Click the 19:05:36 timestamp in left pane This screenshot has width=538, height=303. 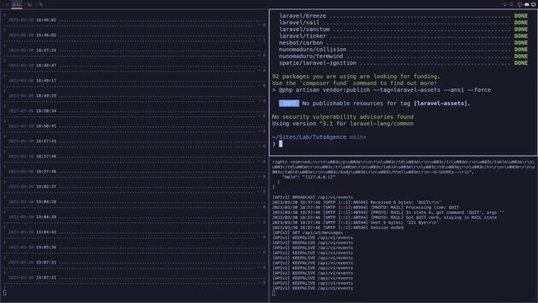tap(46, 247)
